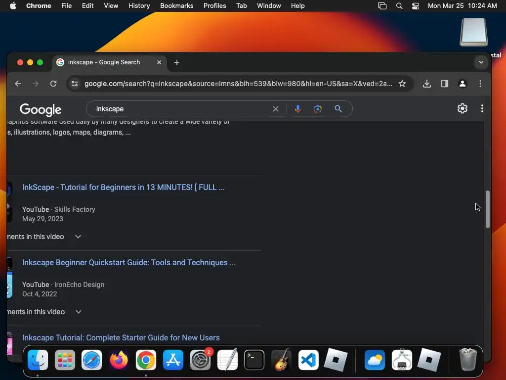Launch Firefox from the Dock
506x380 pixels.
(x=119, y=360)
